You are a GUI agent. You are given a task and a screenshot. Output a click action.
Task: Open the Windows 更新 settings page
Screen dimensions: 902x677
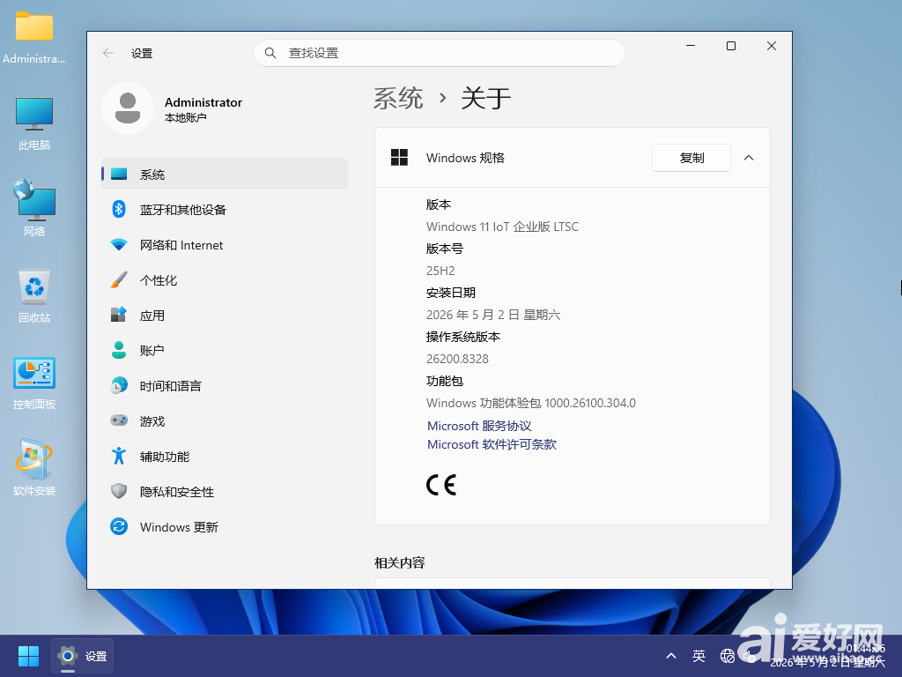pyautogui.click(x=225, y=526)
